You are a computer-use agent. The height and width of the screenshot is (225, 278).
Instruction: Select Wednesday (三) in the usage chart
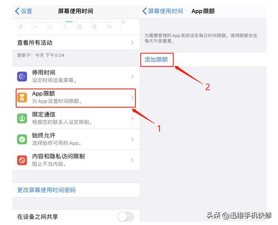pyautogui.click(x=65, y=27)
